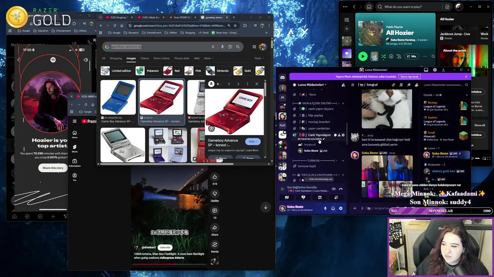This screenshot has width=494, height=277.
Task: Go to Spotify Home
Action: pyautogui.click(x=369, y=7)
